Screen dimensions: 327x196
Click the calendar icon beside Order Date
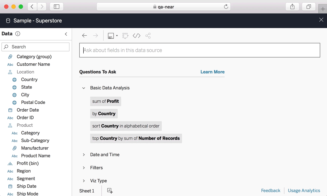click(x=10, y=110)
